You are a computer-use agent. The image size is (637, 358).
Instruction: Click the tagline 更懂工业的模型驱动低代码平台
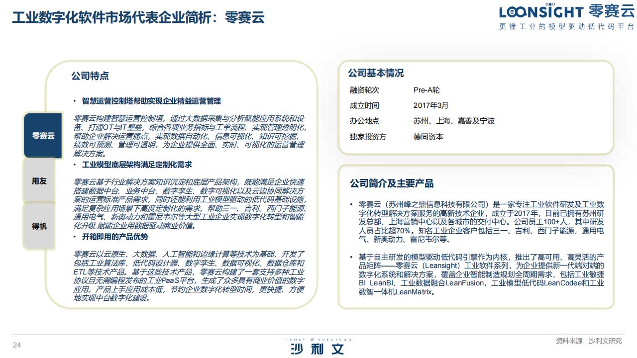pos(567,27)
